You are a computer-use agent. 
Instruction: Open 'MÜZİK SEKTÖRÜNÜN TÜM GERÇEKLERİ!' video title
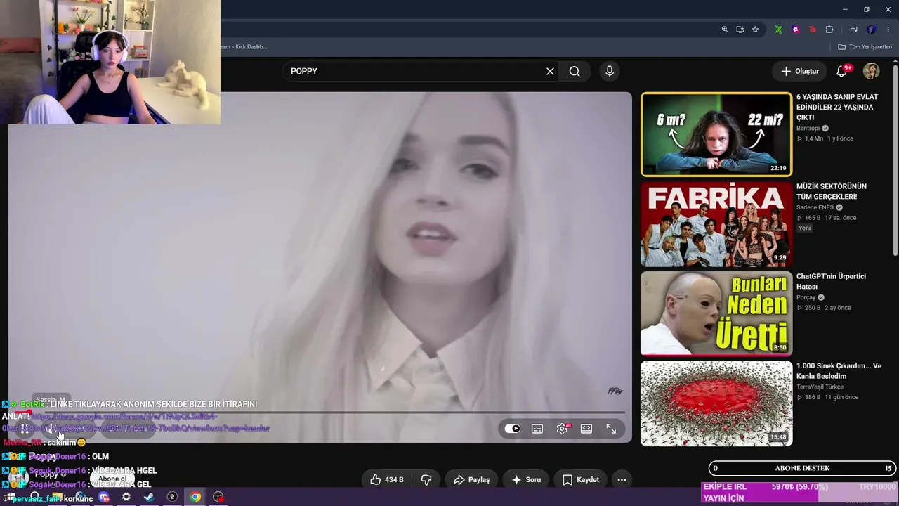tap(832, 191)
